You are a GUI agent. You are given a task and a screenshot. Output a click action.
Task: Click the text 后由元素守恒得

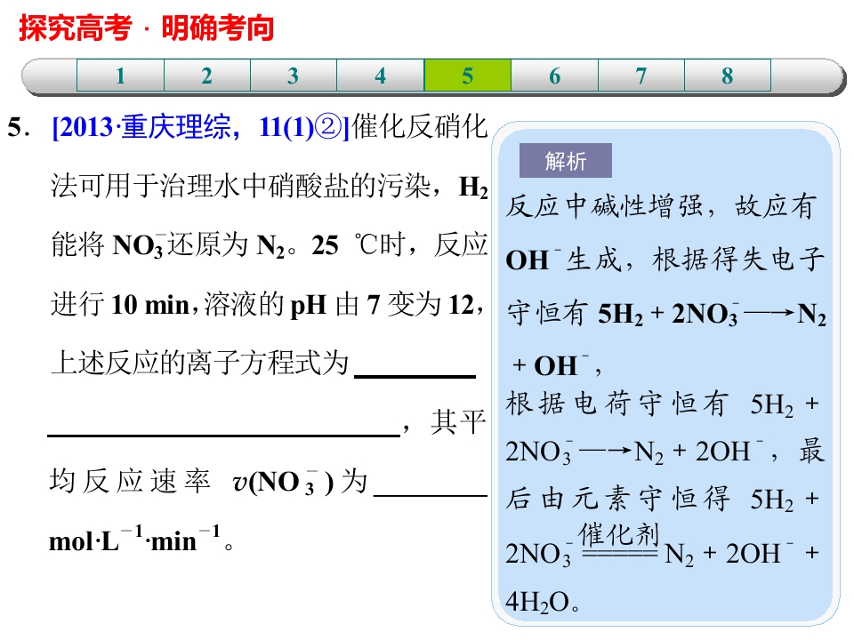tap(616, 499)
